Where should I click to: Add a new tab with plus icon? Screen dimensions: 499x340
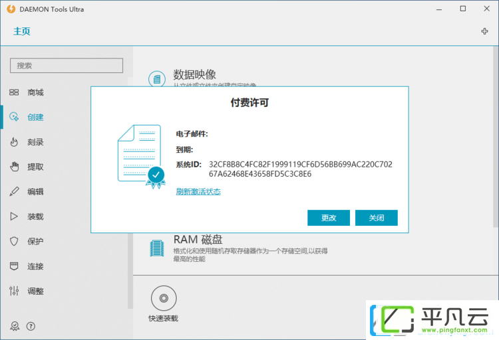pyautogui.click(x=484, y=31)
